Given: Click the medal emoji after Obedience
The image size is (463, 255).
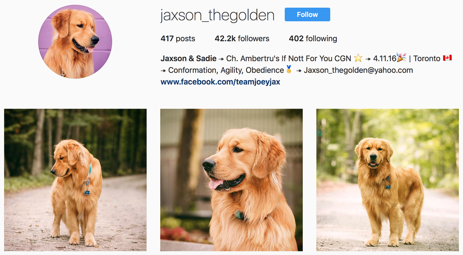Looking at the screenshot, I should point(289,69).
